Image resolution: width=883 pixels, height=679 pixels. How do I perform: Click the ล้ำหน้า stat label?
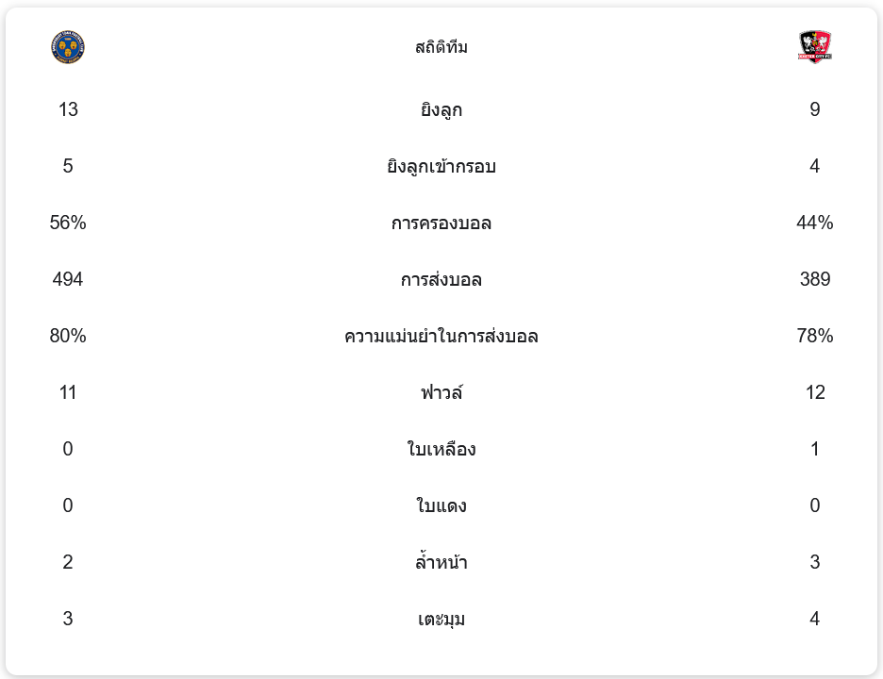[x=441, y=563]
